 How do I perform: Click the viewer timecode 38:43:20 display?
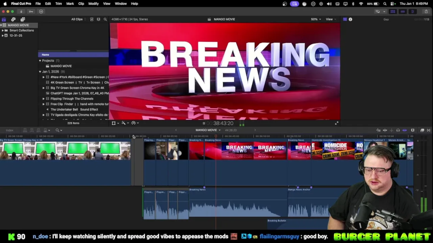[x=223, y=123]
